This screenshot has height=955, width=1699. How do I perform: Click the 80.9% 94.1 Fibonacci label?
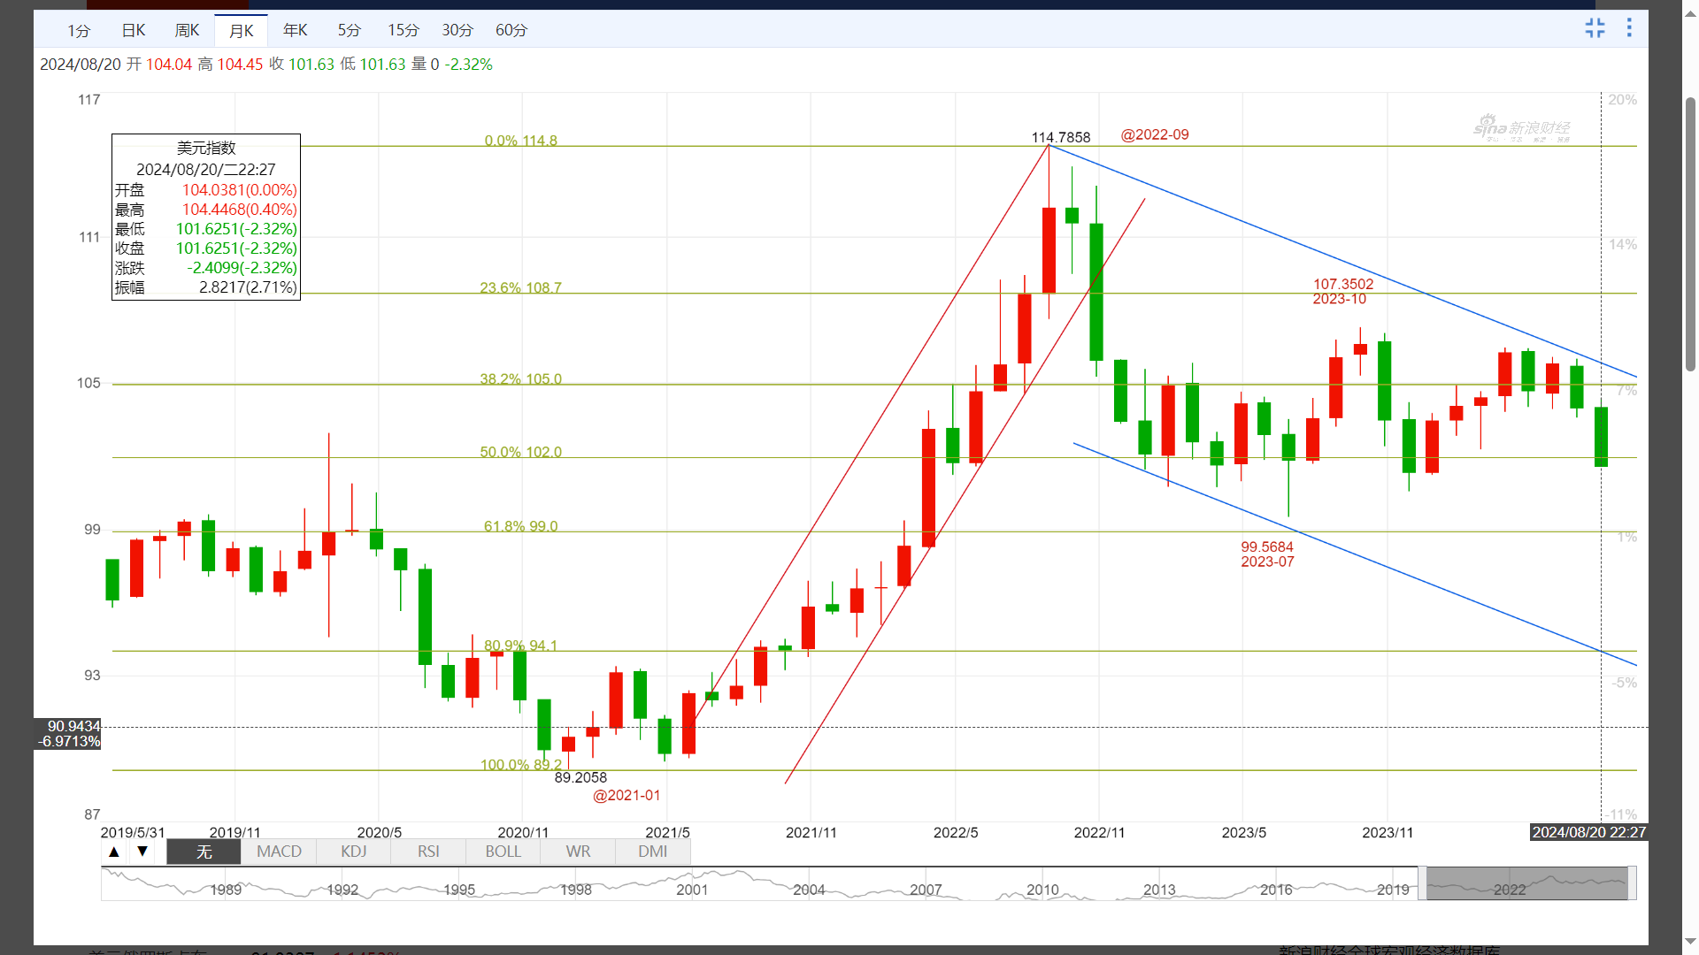(520, 646)
